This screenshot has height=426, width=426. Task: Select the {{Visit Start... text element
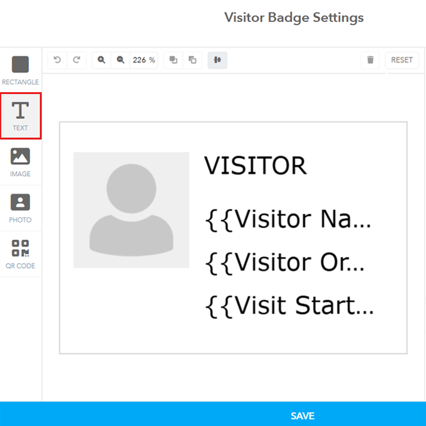point(289,306)
